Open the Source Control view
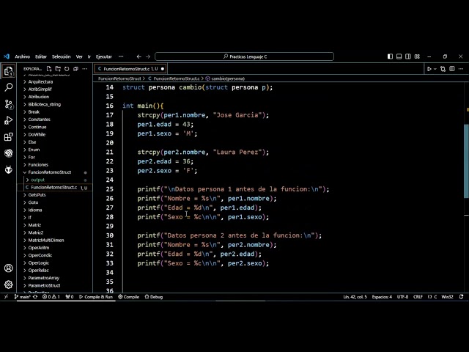Viewport: 469px width, 352px height. click(8, 104)
